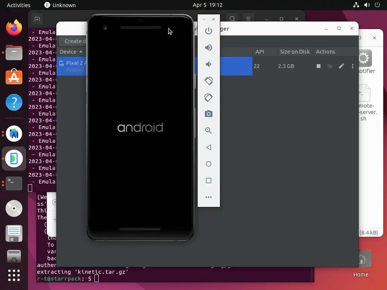Screen dimensions: 387x290
Task: Open text editor save icon in dock
Action: (14, 233)
